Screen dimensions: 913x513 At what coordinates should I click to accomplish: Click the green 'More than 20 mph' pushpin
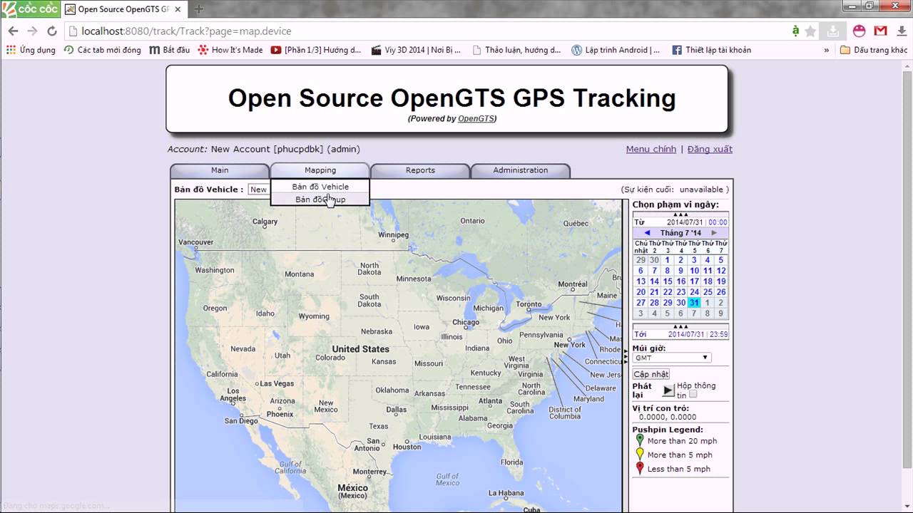640,440
